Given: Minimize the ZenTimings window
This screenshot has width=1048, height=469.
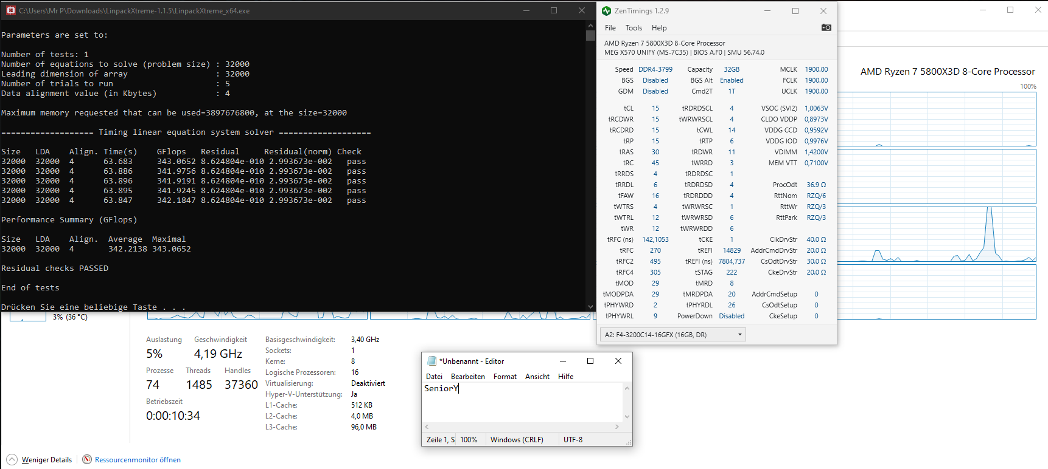Looking at the screenshot, I should click(767, 11).
